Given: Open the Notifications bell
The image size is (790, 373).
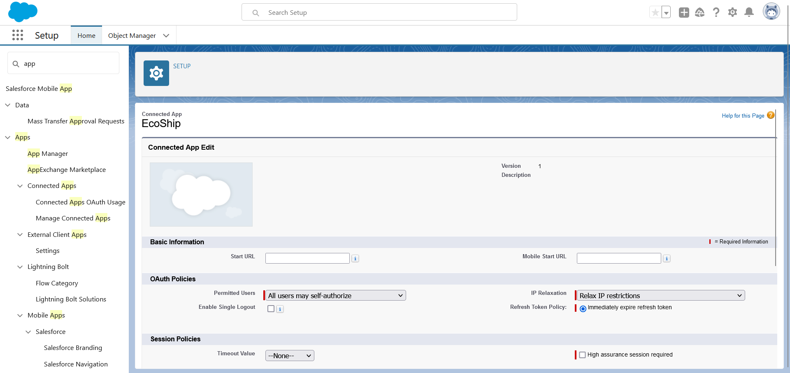Looking at the screenshot, I should click(749, 12).
